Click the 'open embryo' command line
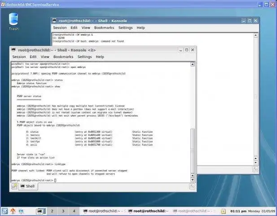 pyautogui.click(x=48, y=67)
